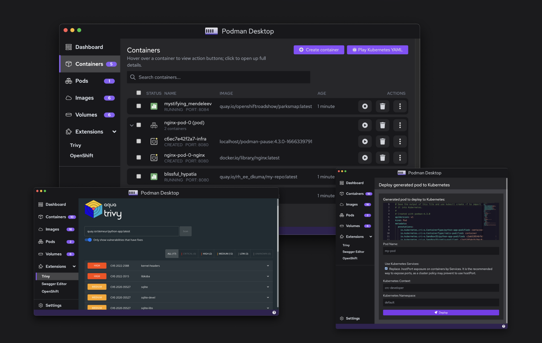Stop the mystifying_mendeleev container

pos(365,106)
